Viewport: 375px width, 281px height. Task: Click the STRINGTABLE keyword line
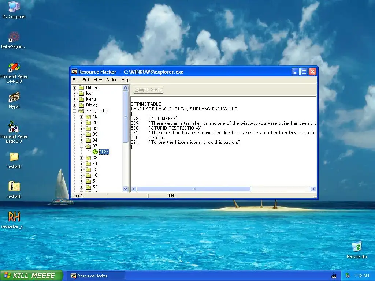(146, 104)
